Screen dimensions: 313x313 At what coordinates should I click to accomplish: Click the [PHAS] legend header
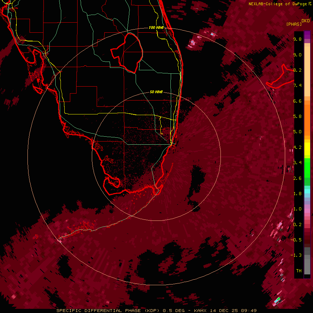(x=294, y=24)
